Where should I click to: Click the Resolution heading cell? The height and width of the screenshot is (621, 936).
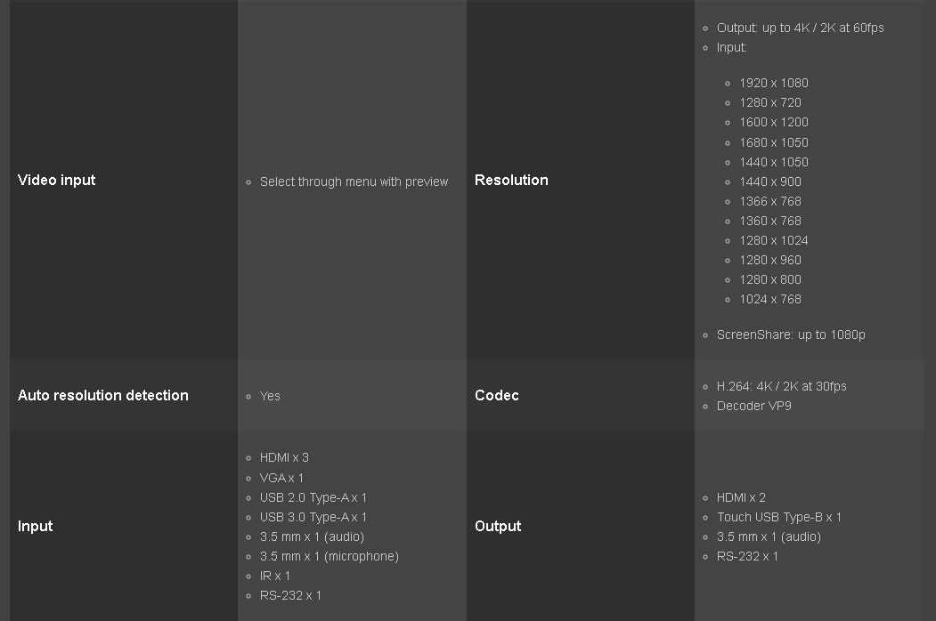[x=511, y=180]
